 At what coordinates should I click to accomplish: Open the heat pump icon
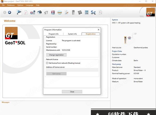point(53,12)
